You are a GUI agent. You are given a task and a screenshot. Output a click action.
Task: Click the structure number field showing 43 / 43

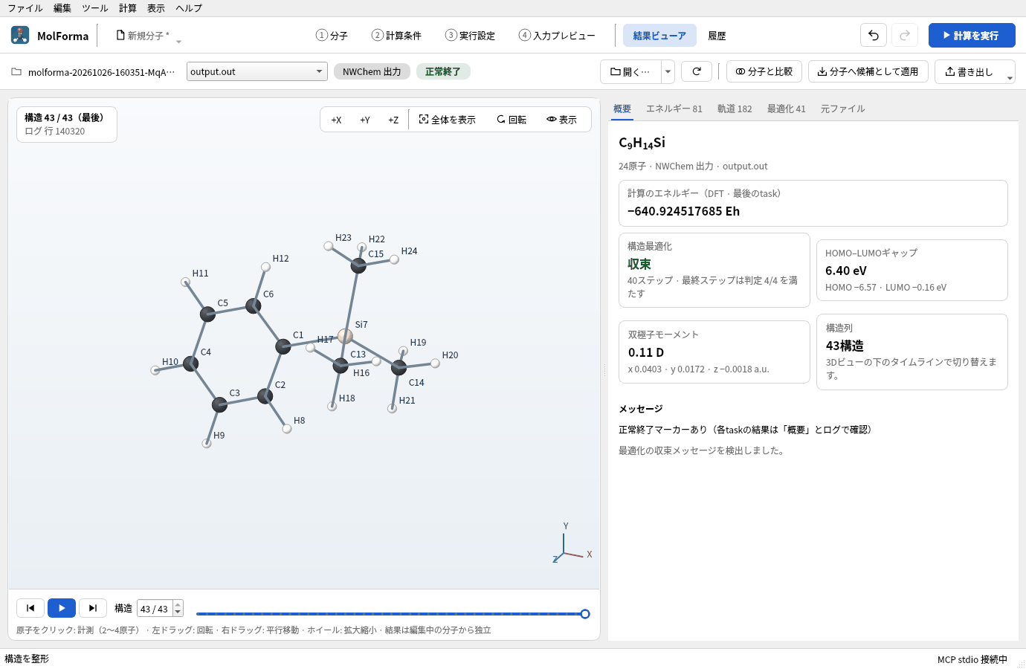point(155,609)
